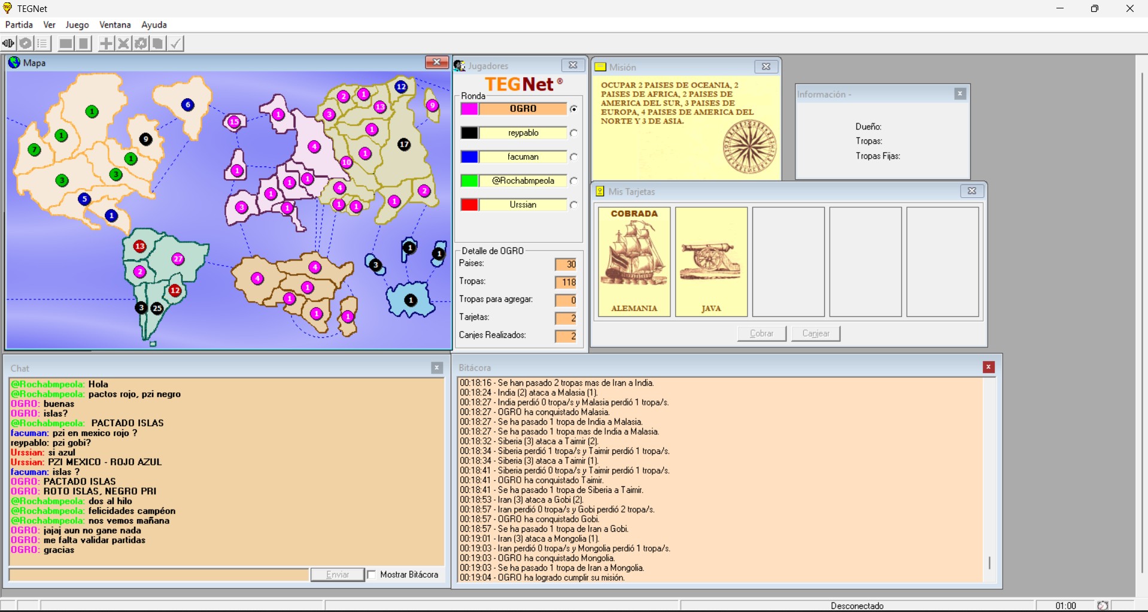Select the radio button beside Urssian
This screenshot has height=612, width=1148.
coord(573,205)
